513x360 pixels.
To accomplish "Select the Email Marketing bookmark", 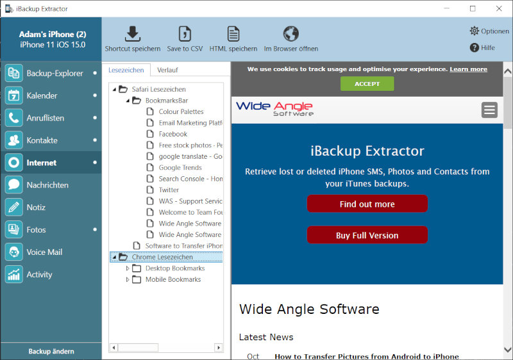I will tap(190, 123).
